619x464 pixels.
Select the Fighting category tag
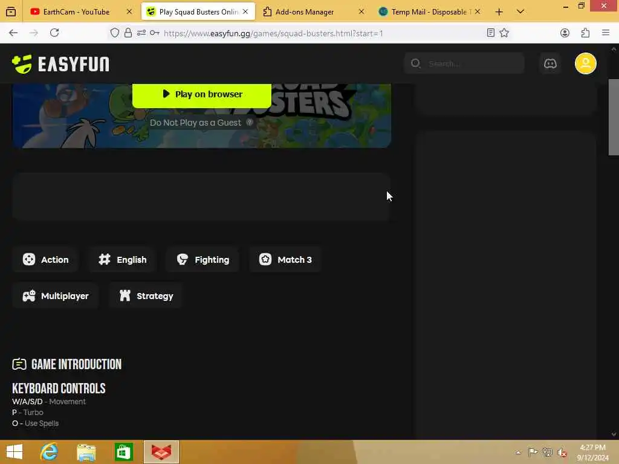pos(203,259)
